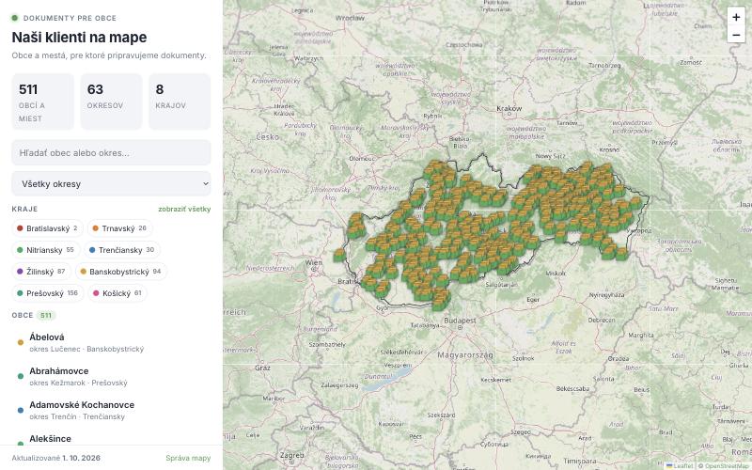Enable the Prešovský region filter
The image size is (752, 470).
click(x=48, y=293)
